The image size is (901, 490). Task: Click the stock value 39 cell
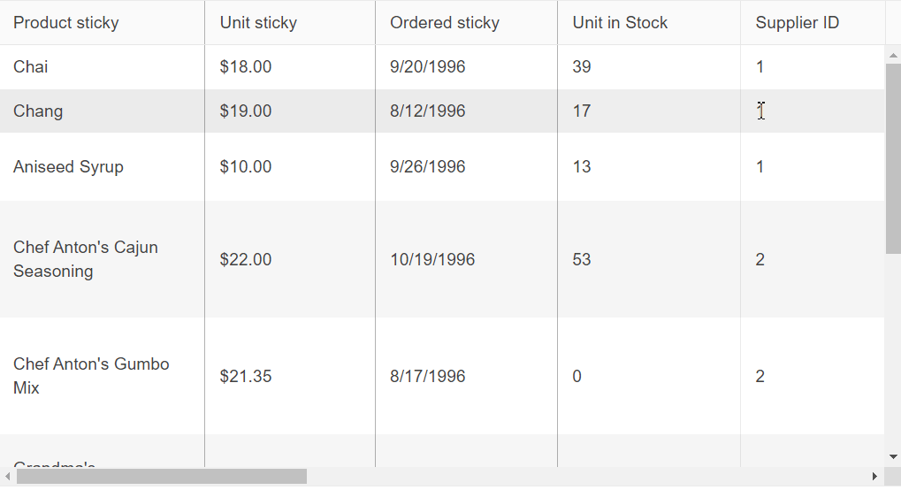(582, 67)
